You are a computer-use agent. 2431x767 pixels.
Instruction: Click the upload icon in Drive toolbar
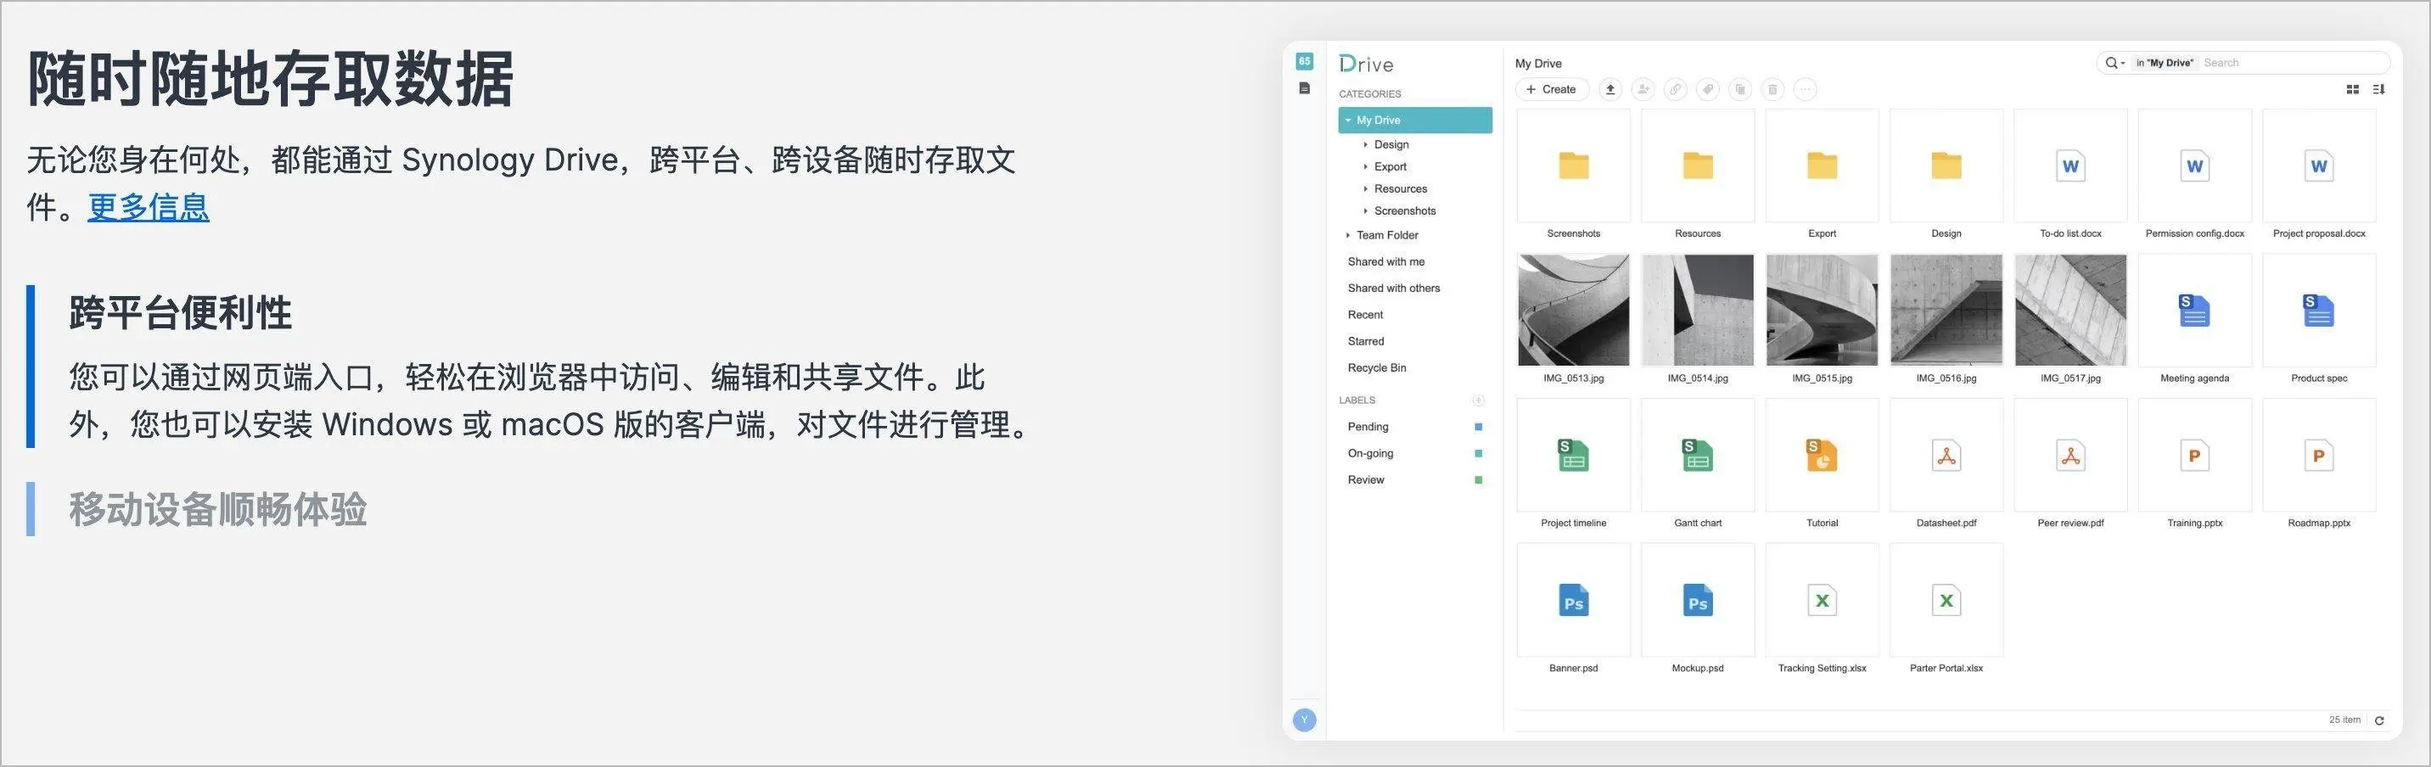tap(1610, 90)
